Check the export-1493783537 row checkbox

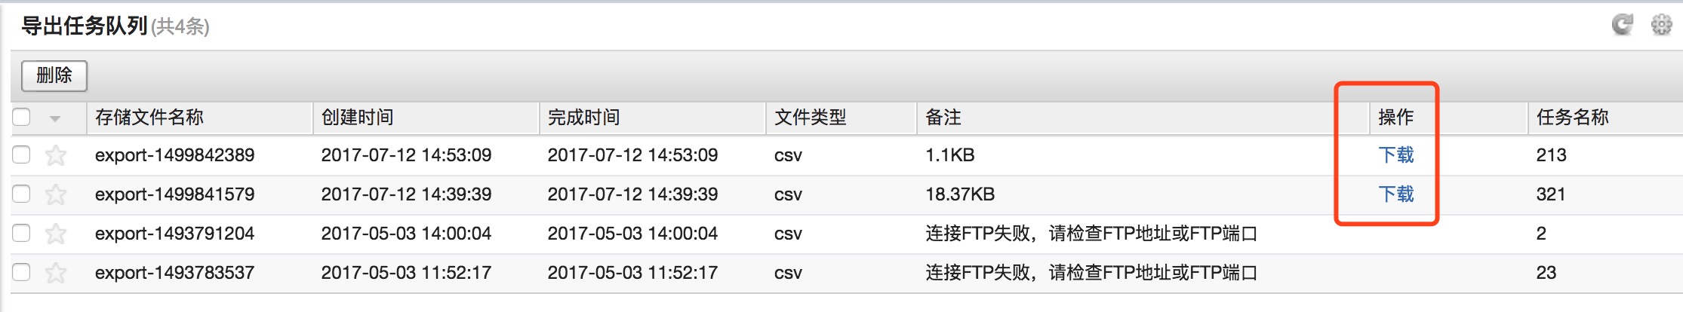21,272
